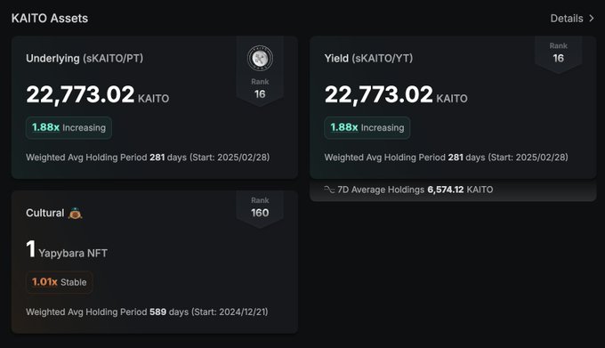Click the Underlying (sKAITO/PT) title

tap(85, 58)
